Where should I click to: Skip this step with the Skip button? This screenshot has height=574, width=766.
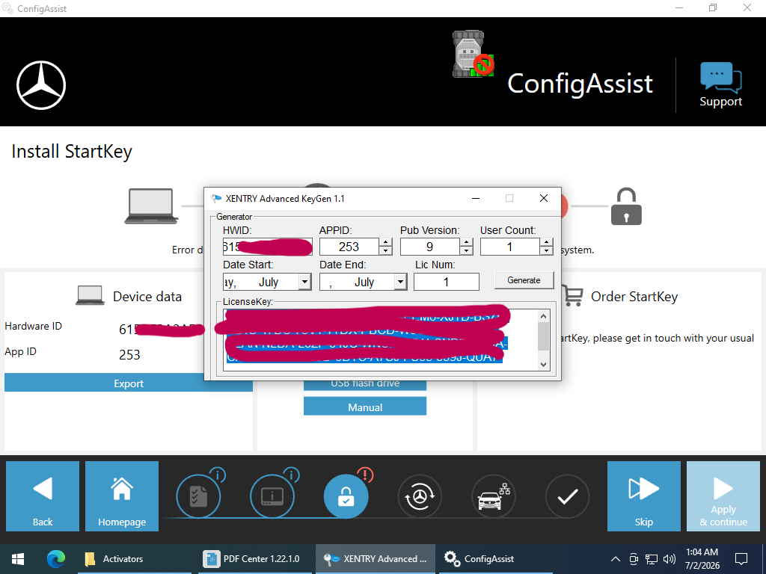[643, 496]
